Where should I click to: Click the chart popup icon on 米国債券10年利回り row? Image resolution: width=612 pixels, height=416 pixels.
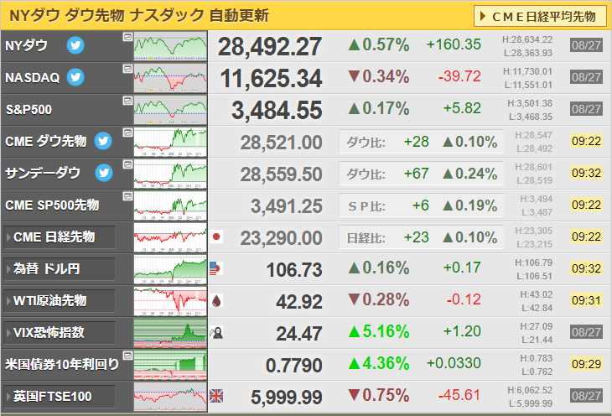point(127,356)
